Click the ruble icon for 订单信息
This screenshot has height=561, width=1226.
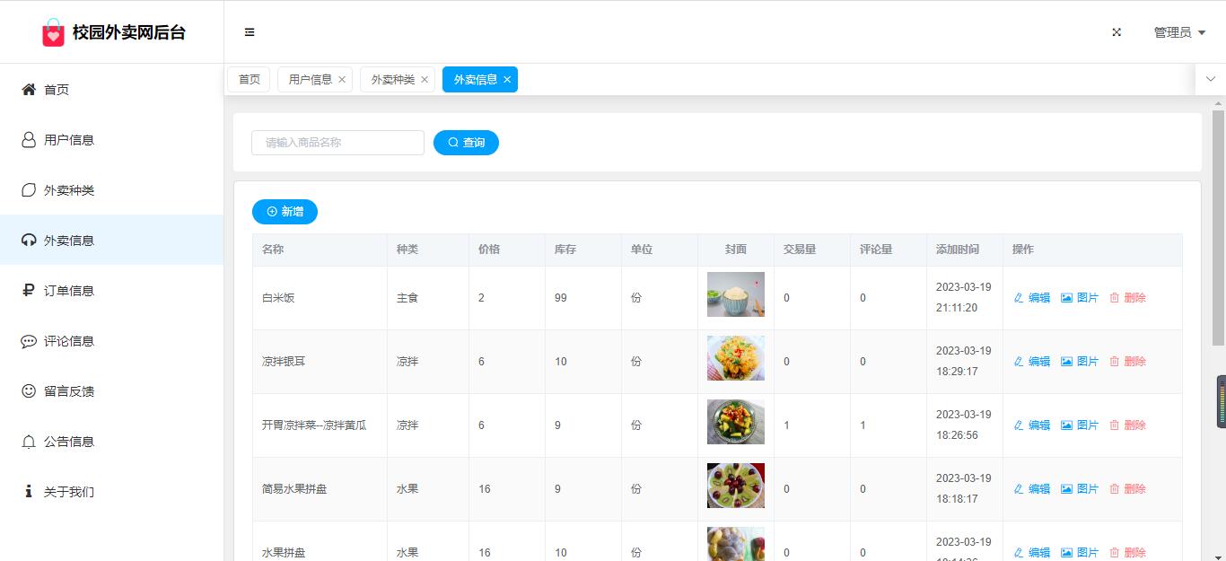pyautogui.click(x=29, y=291)
